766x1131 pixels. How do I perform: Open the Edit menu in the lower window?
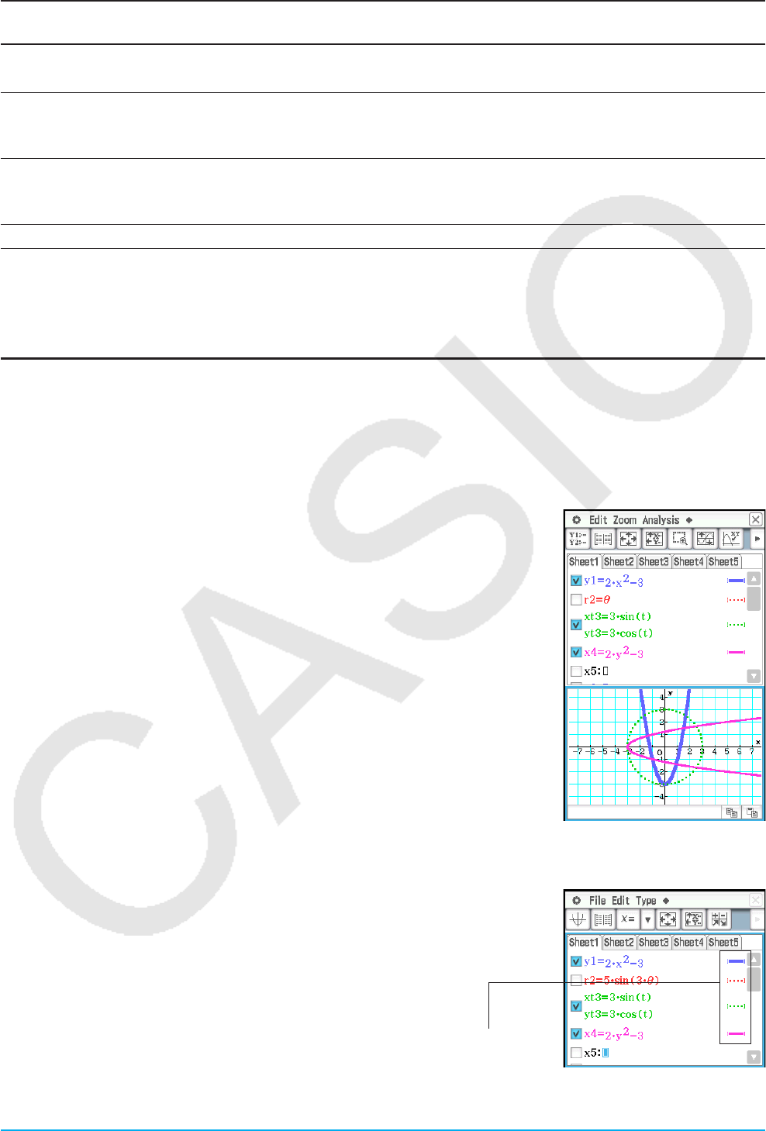click(x=621, y=901)
